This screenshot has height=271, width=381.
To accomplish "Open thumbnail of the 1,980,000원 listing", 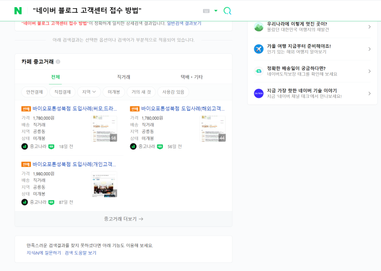I will 104,184.
